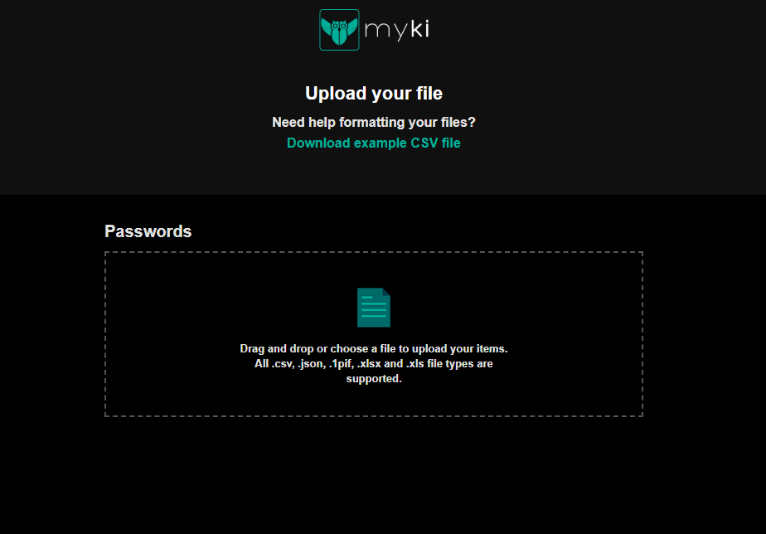766x534 pixels.
Task: Select the teal document file icon
Action: (374, 308)
